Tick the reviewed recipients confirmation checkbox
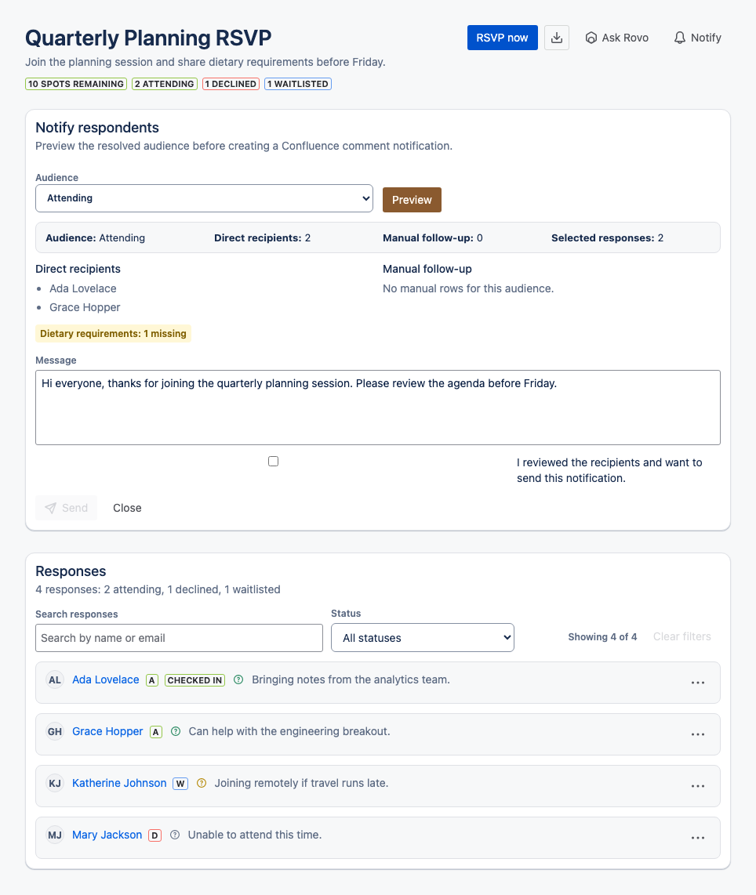Screen dimensions: 756x895 pyautogui.click(x=274, y=461)
